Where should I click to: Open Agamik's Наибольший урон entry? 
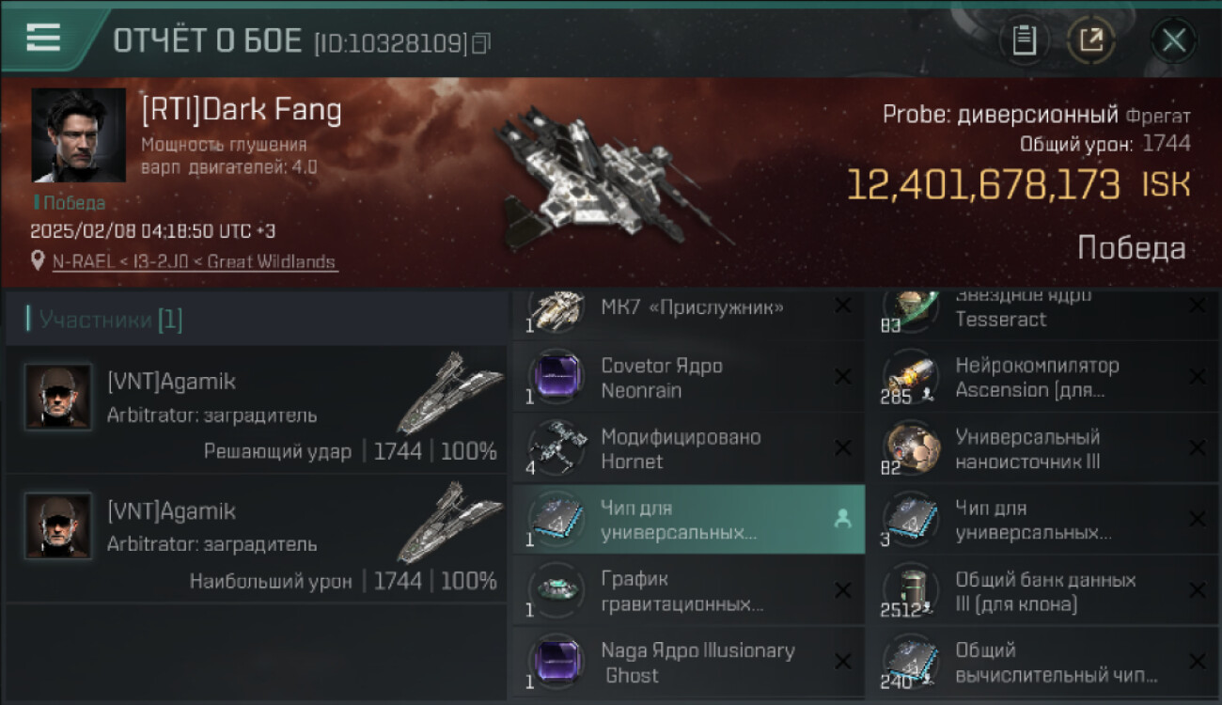[x=256, y=539]
